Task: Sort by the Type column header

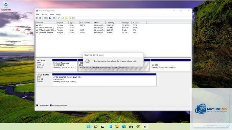Action: pyautogui.click(x=74, y=23)
